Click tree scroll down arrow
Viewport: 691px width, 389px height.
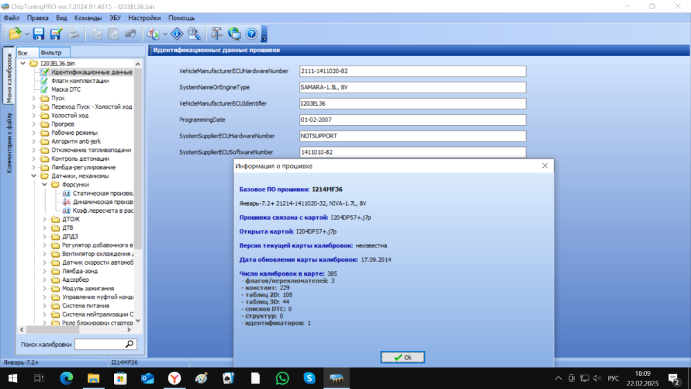tap(138, 321)
